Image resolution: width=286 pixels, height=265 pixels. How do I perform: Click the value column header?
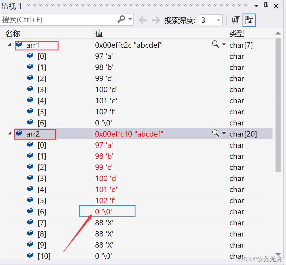tap(99, 34)
